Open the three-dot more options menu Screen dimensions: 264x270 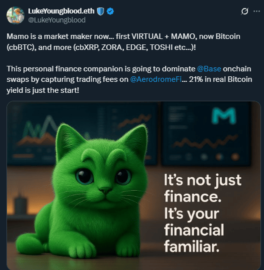tap(256, 11)
